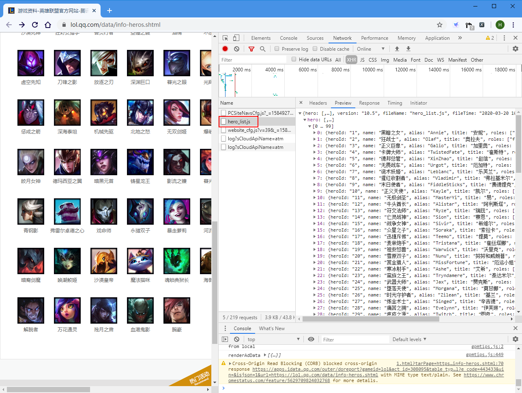Click the green H profile avatar
Viewport: 522px width, 393px height.
(500, 25)
